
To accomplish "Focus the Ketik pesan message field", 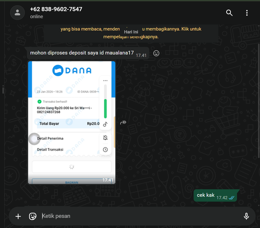I will click(139, 216).
